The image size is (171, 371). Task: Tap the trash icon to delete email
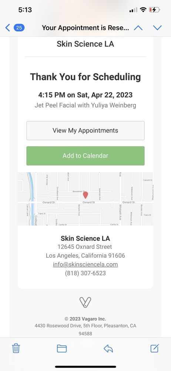point(16,348)
